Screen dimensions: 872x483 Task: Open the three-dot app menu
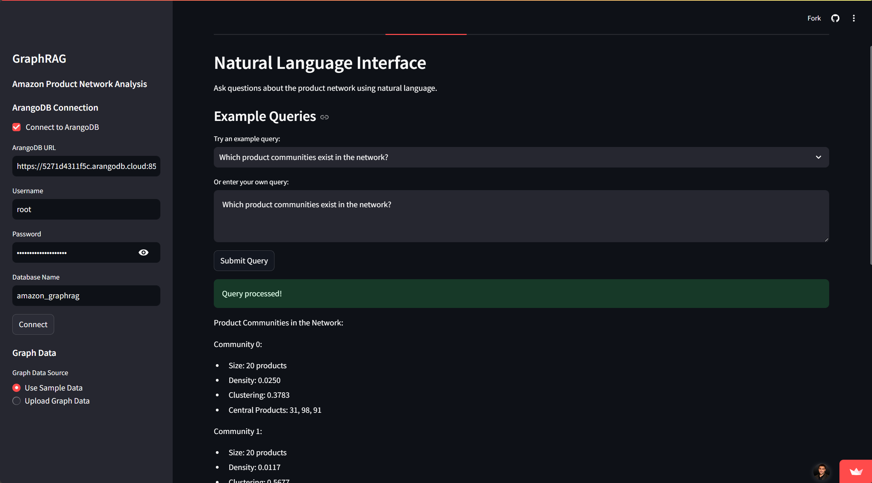pyautogui.click(x=853, y=18)
